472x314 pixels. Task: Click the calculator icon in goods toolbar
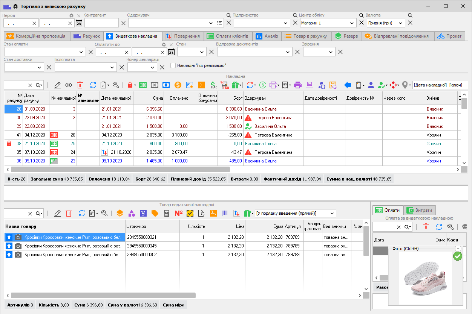(166, 213)
